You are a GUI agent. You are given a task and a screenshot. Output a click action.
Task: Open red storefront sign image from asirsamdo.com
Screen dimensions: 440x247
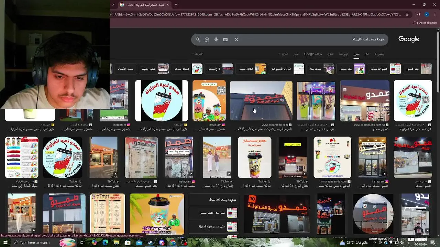click(261, 101)
